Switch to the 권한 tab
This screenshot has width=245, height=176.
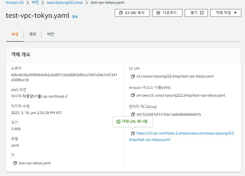[x=33, y=34]
